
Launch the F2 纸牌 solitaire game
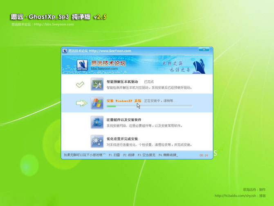pyautogui.click(x=129, y=155)
